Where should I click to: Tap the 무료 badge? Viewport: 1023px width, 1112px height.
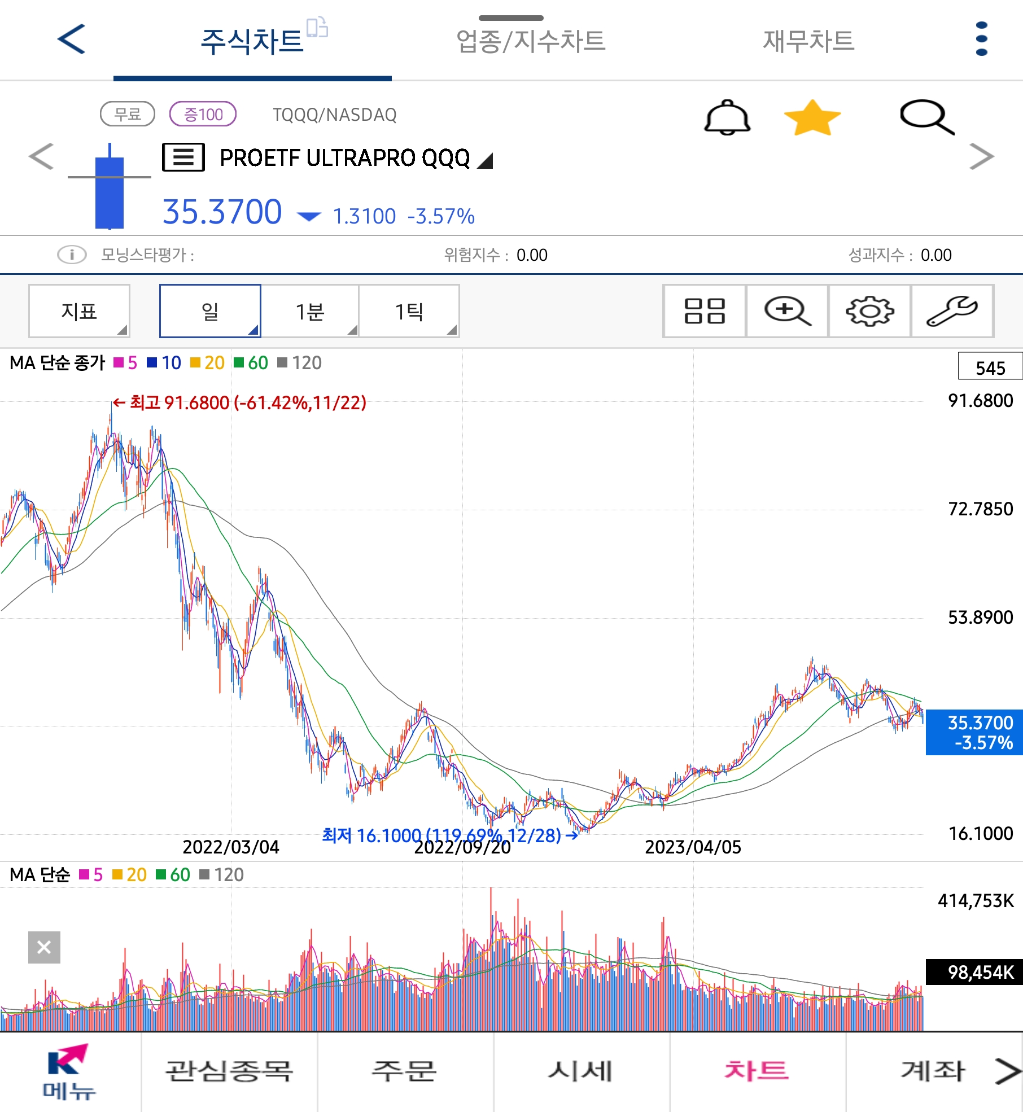click(x=128, y=114)
